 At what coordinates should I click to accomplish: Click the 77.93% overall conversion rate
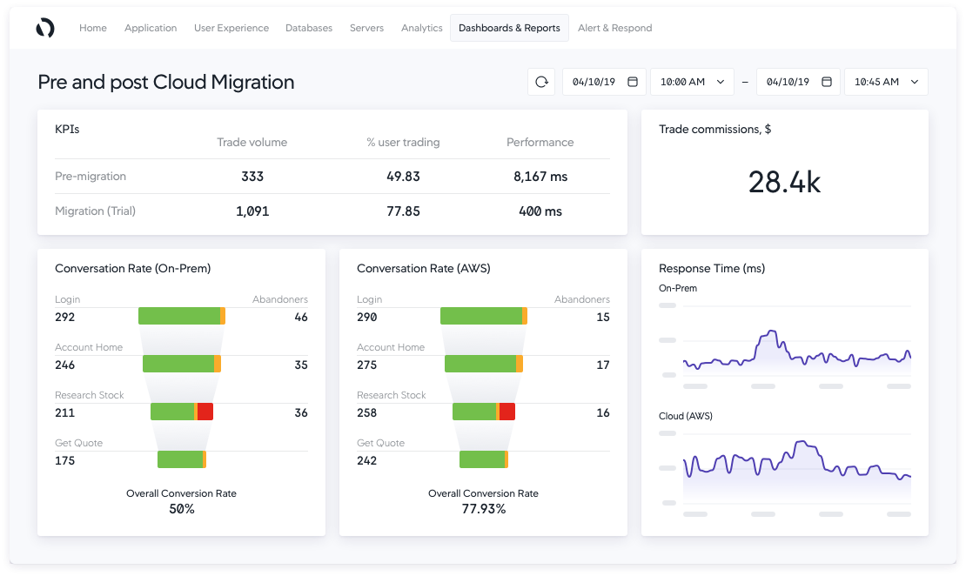pos(484,509)
